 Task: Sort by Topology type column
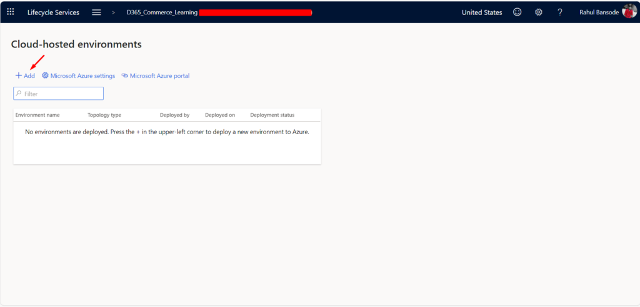tap(104, 115)
